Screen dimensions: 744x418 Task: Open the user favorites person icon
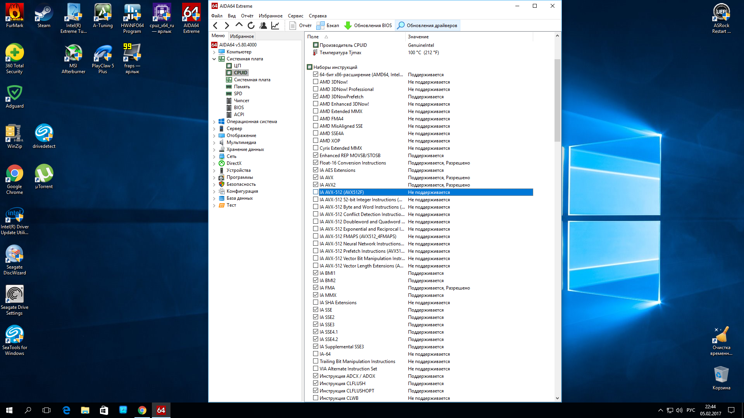[x=263, y=26]
